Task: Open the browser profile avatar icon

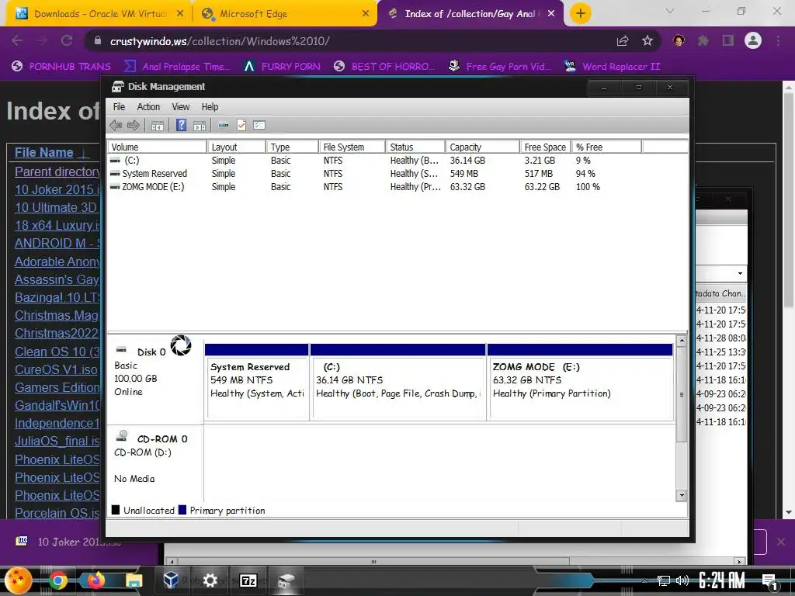Action: pos(753,40)
